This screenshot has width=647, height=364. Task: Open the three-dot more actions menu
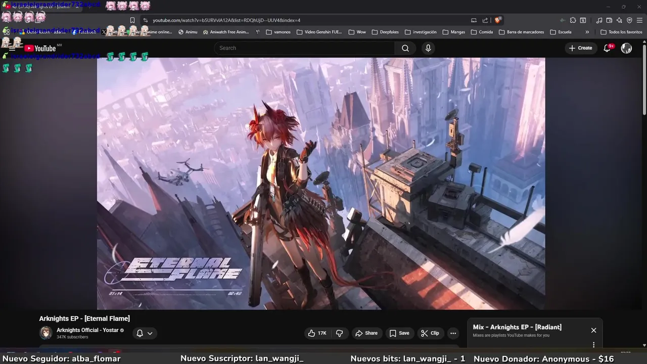(453, 333)
